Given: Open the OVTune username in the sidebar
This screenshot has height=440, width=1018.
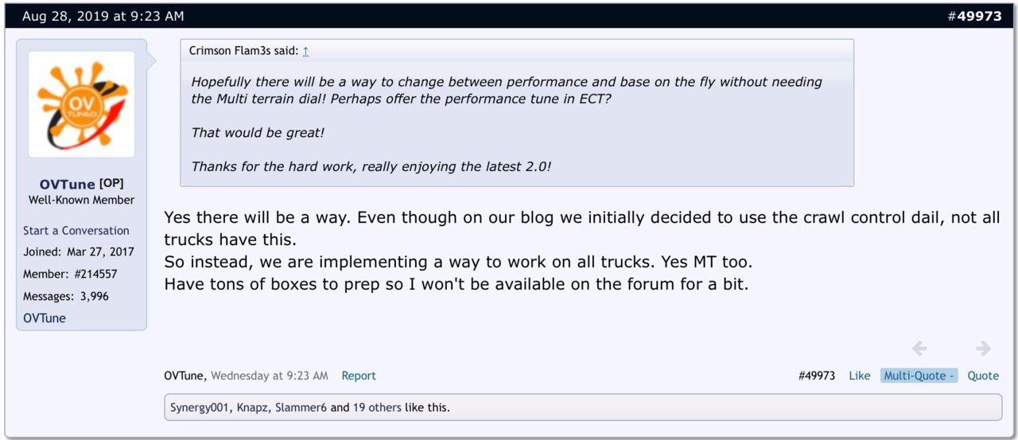Looking at the screenshot, I should 67,184.
